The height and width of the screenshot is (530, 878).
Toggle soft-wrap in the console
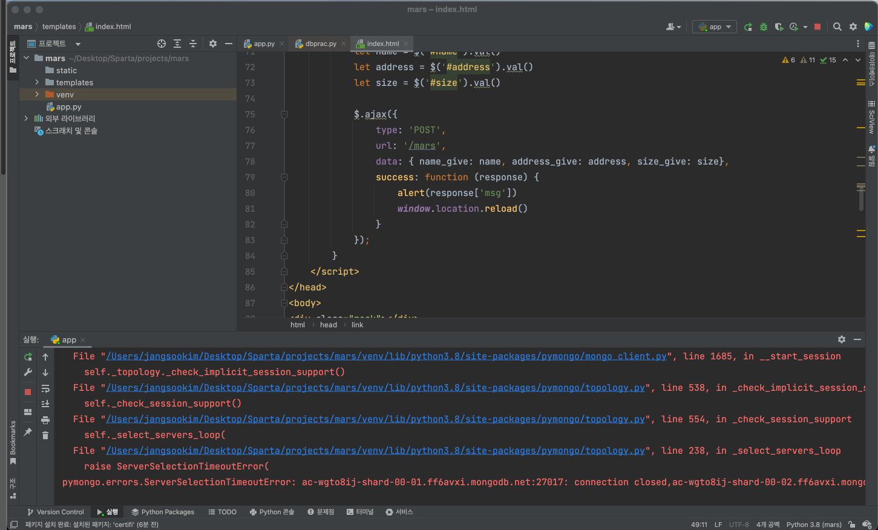[45, 388]
